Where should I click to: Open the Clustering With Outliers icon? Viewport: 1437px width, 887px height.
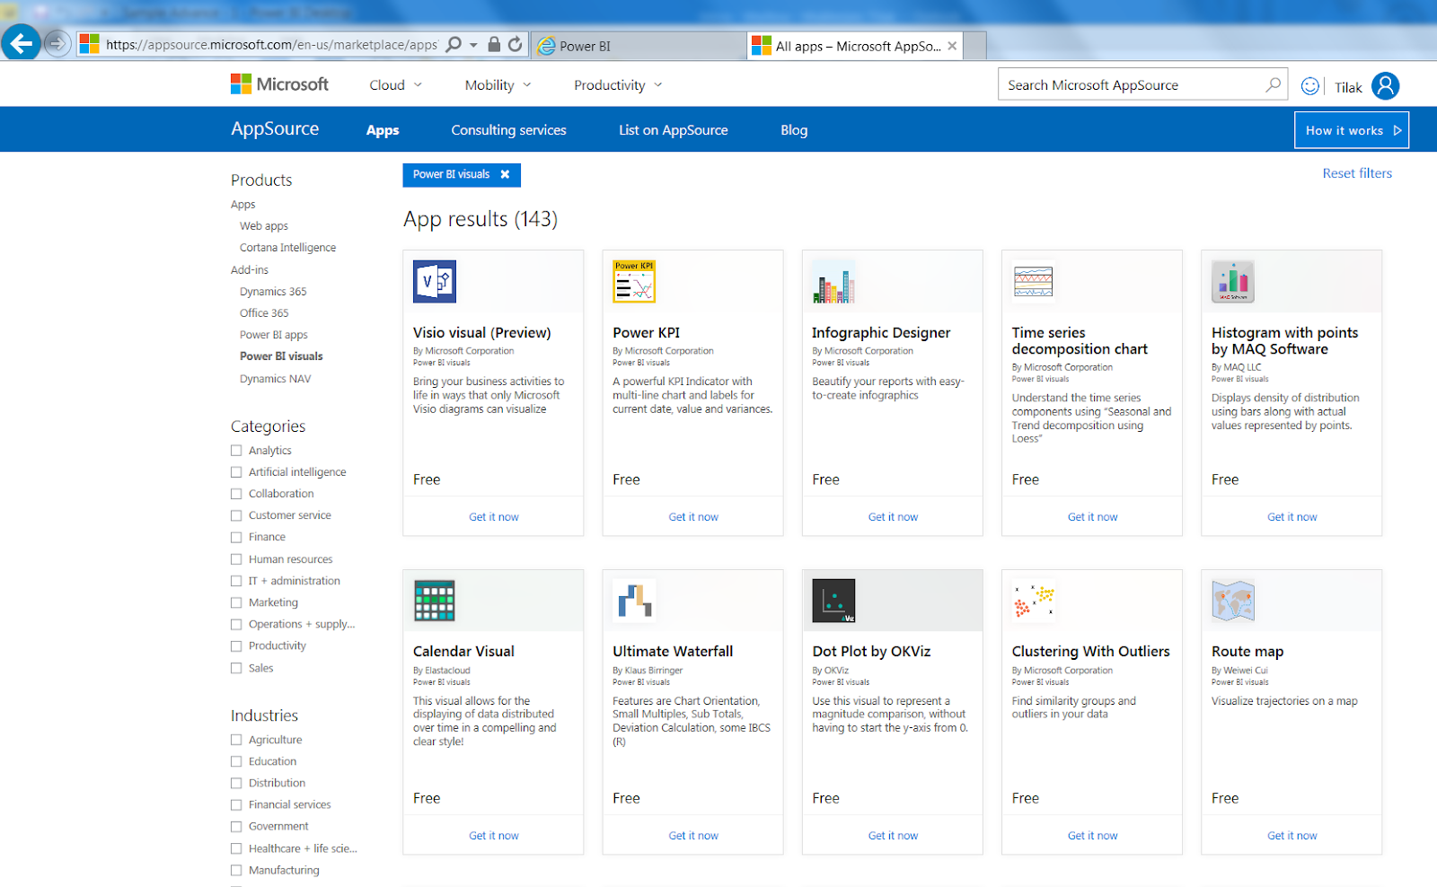[x=1033, y=601]
